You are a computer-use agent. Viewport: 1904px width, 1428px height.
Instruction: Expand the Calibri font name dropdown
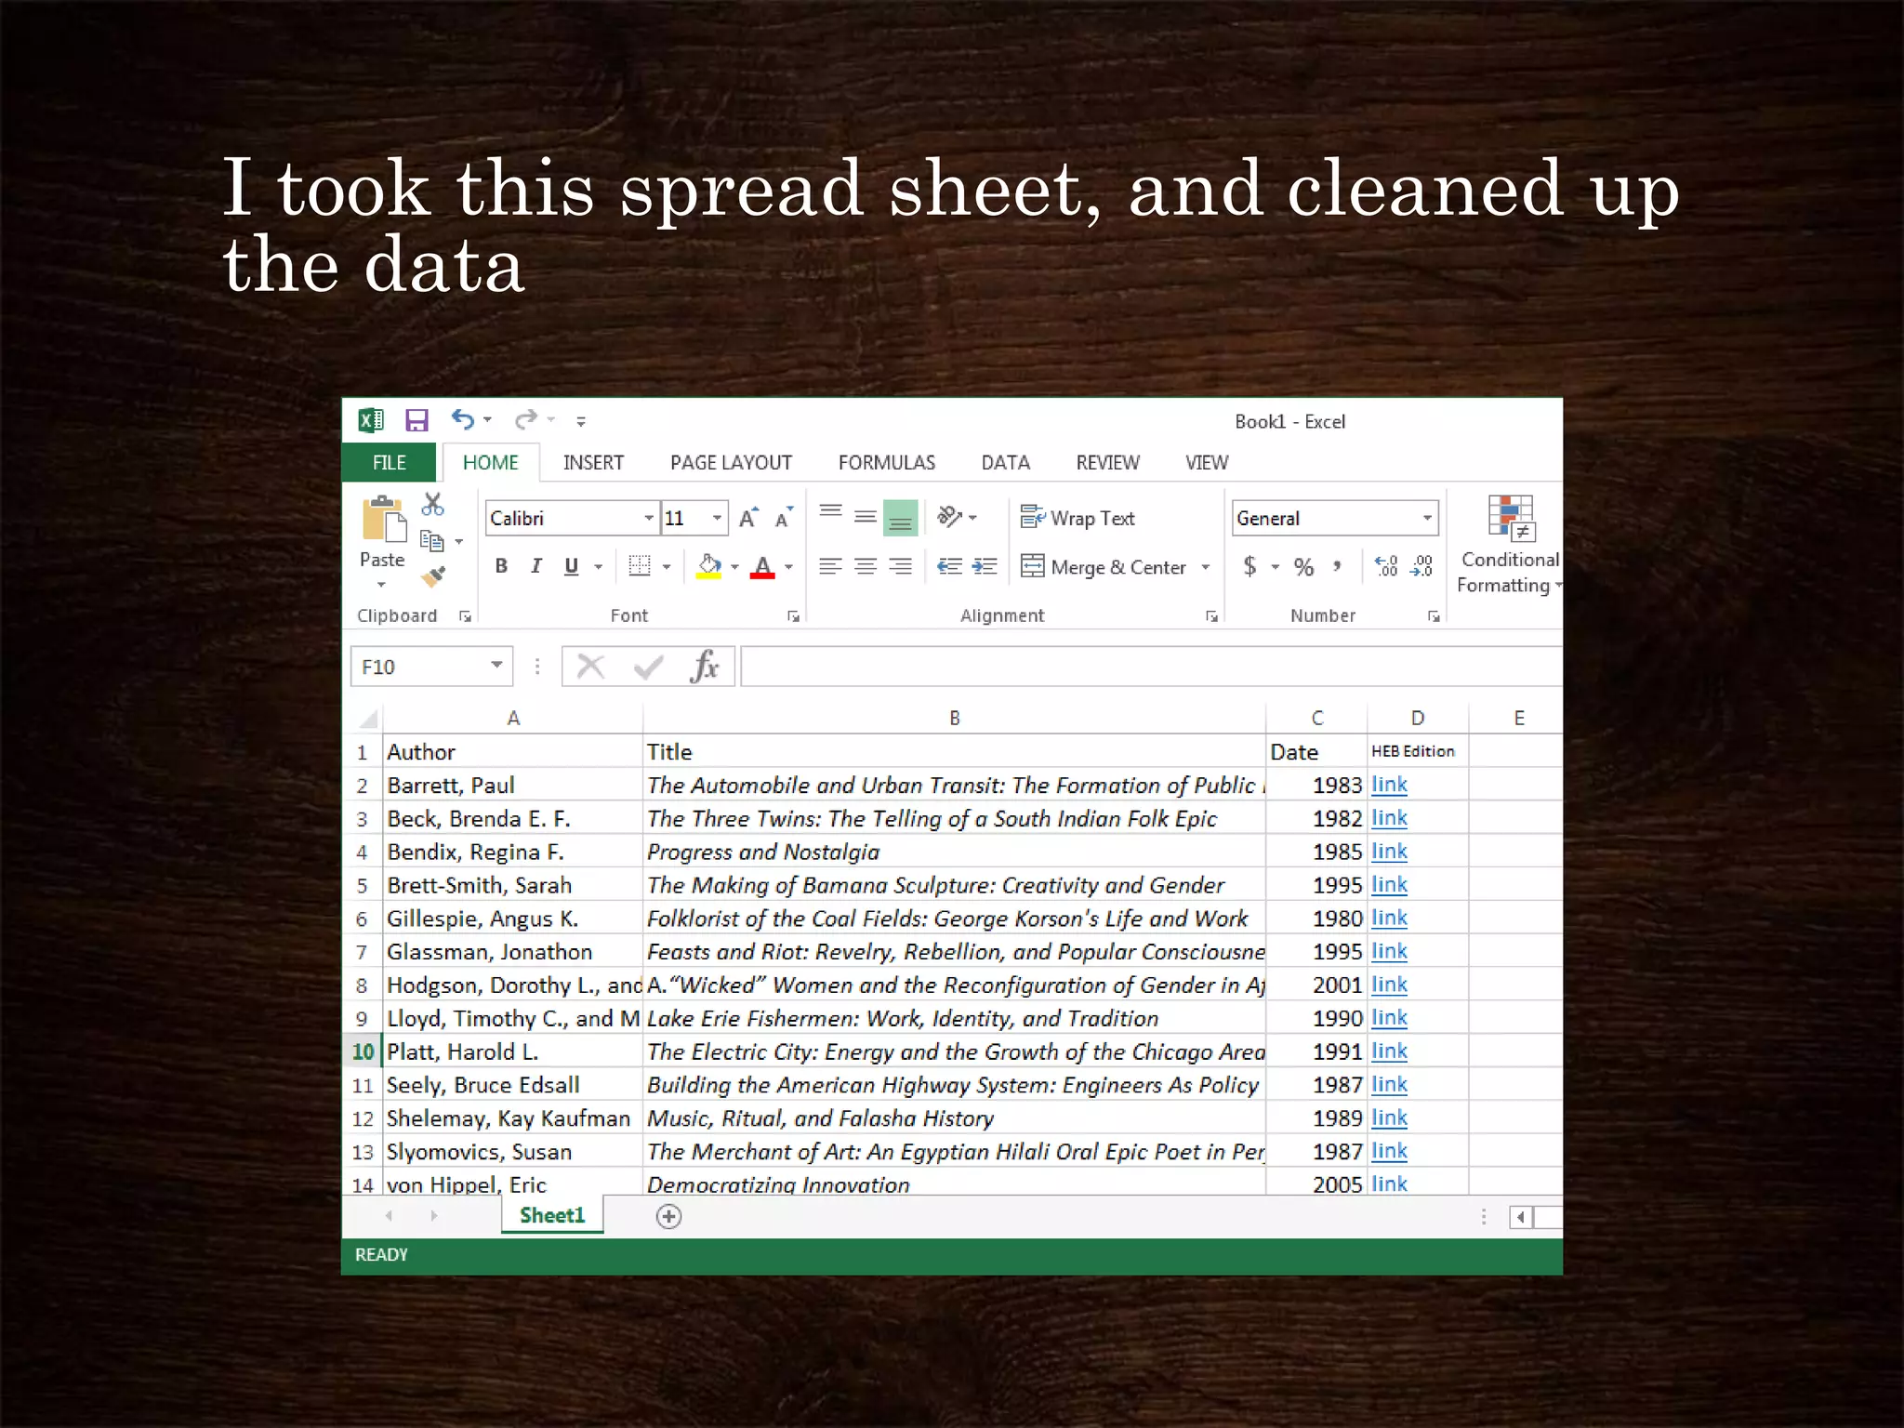coord(649,518)
